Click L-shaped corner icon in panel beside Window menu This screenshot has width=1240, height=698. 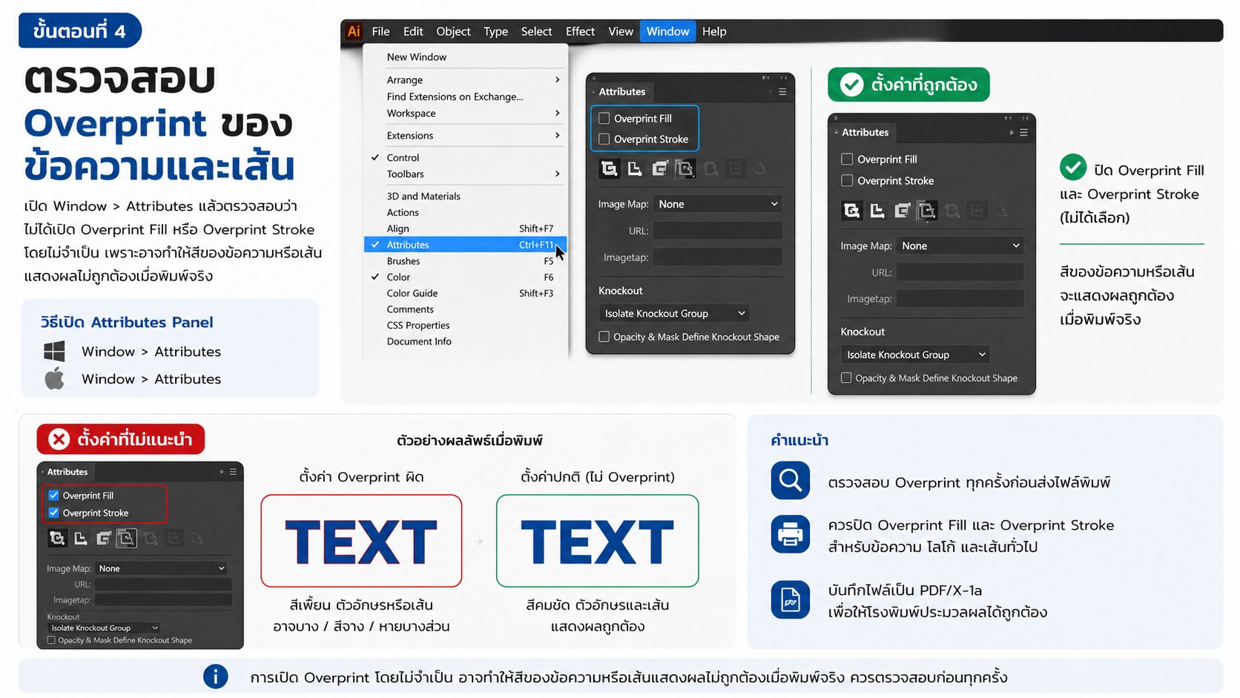point(635,168)
